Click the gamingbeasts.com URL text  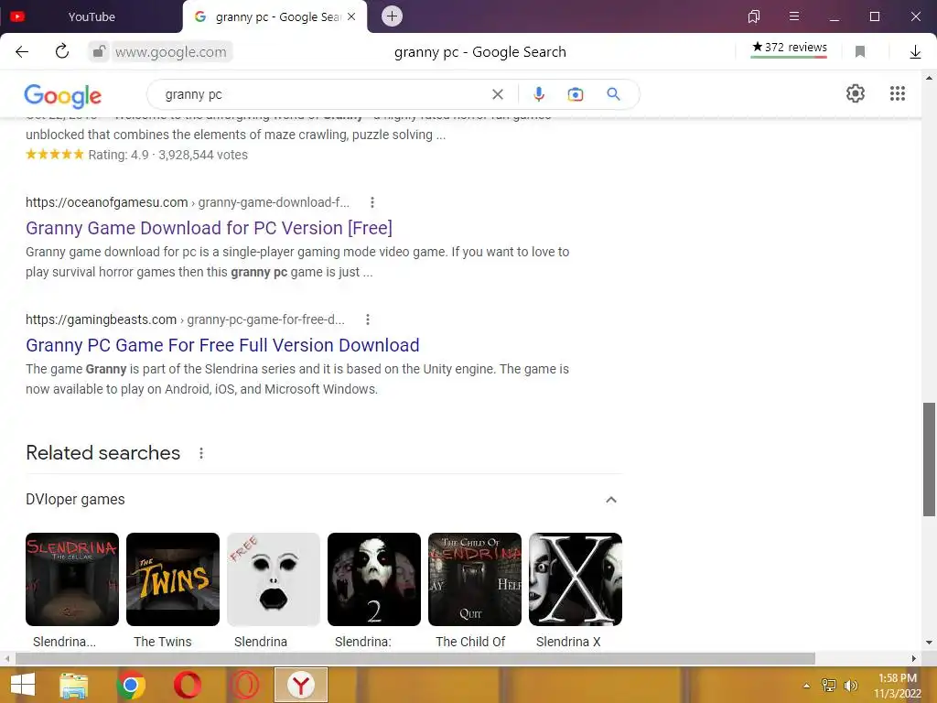coord(185,319)
